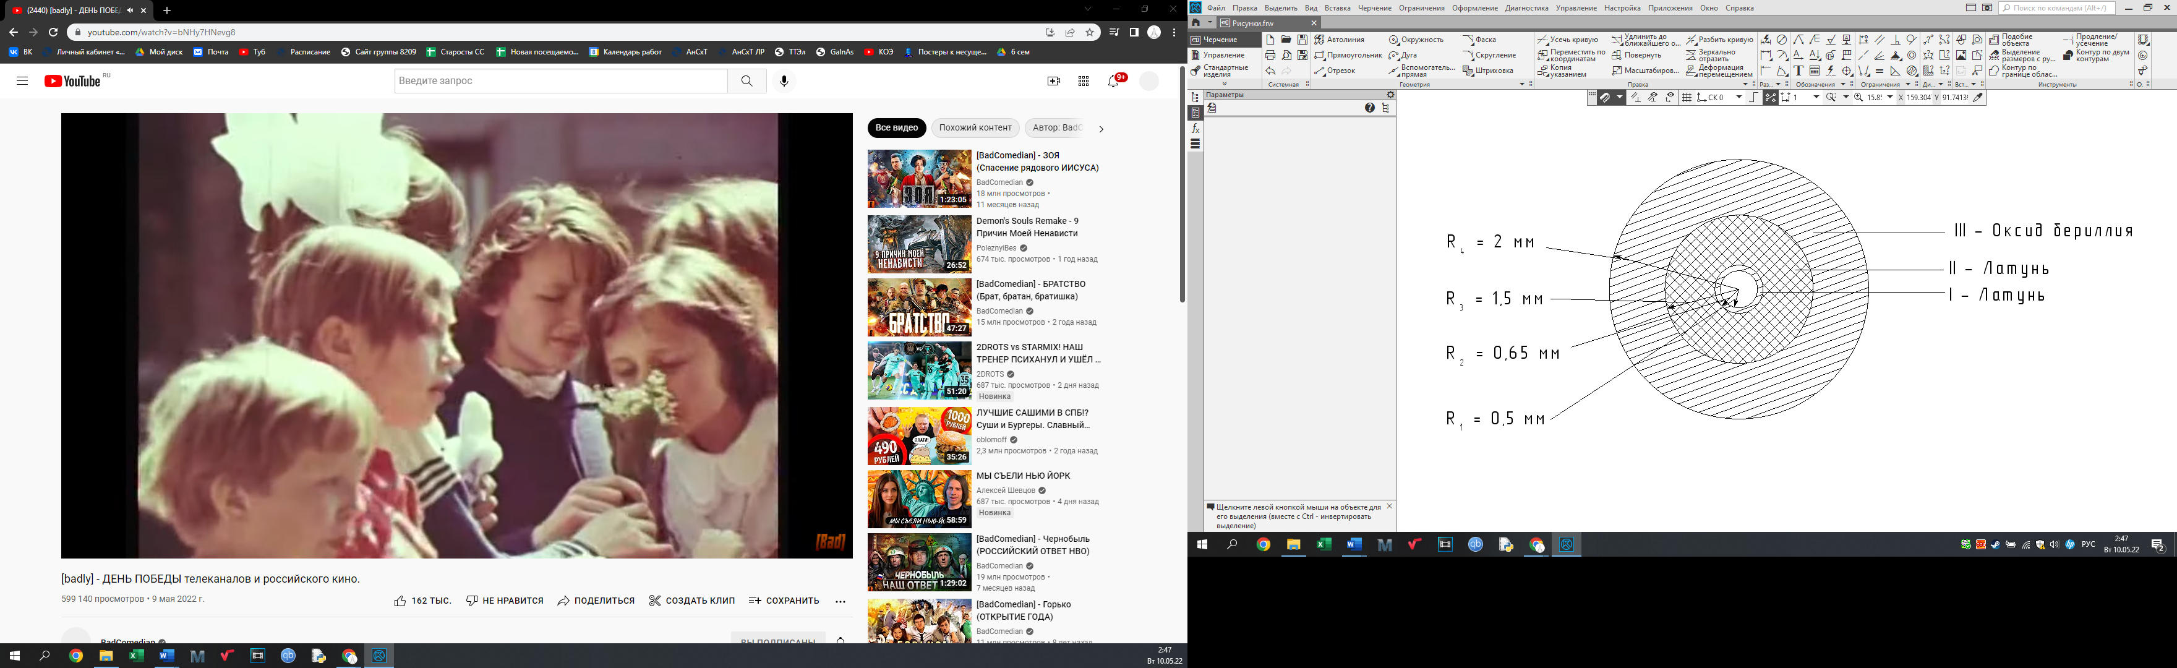This screenshot has width=2177, height=668.
Task: Toggle orthogonal drawing mode
Action: click(x=1753, y=98)
